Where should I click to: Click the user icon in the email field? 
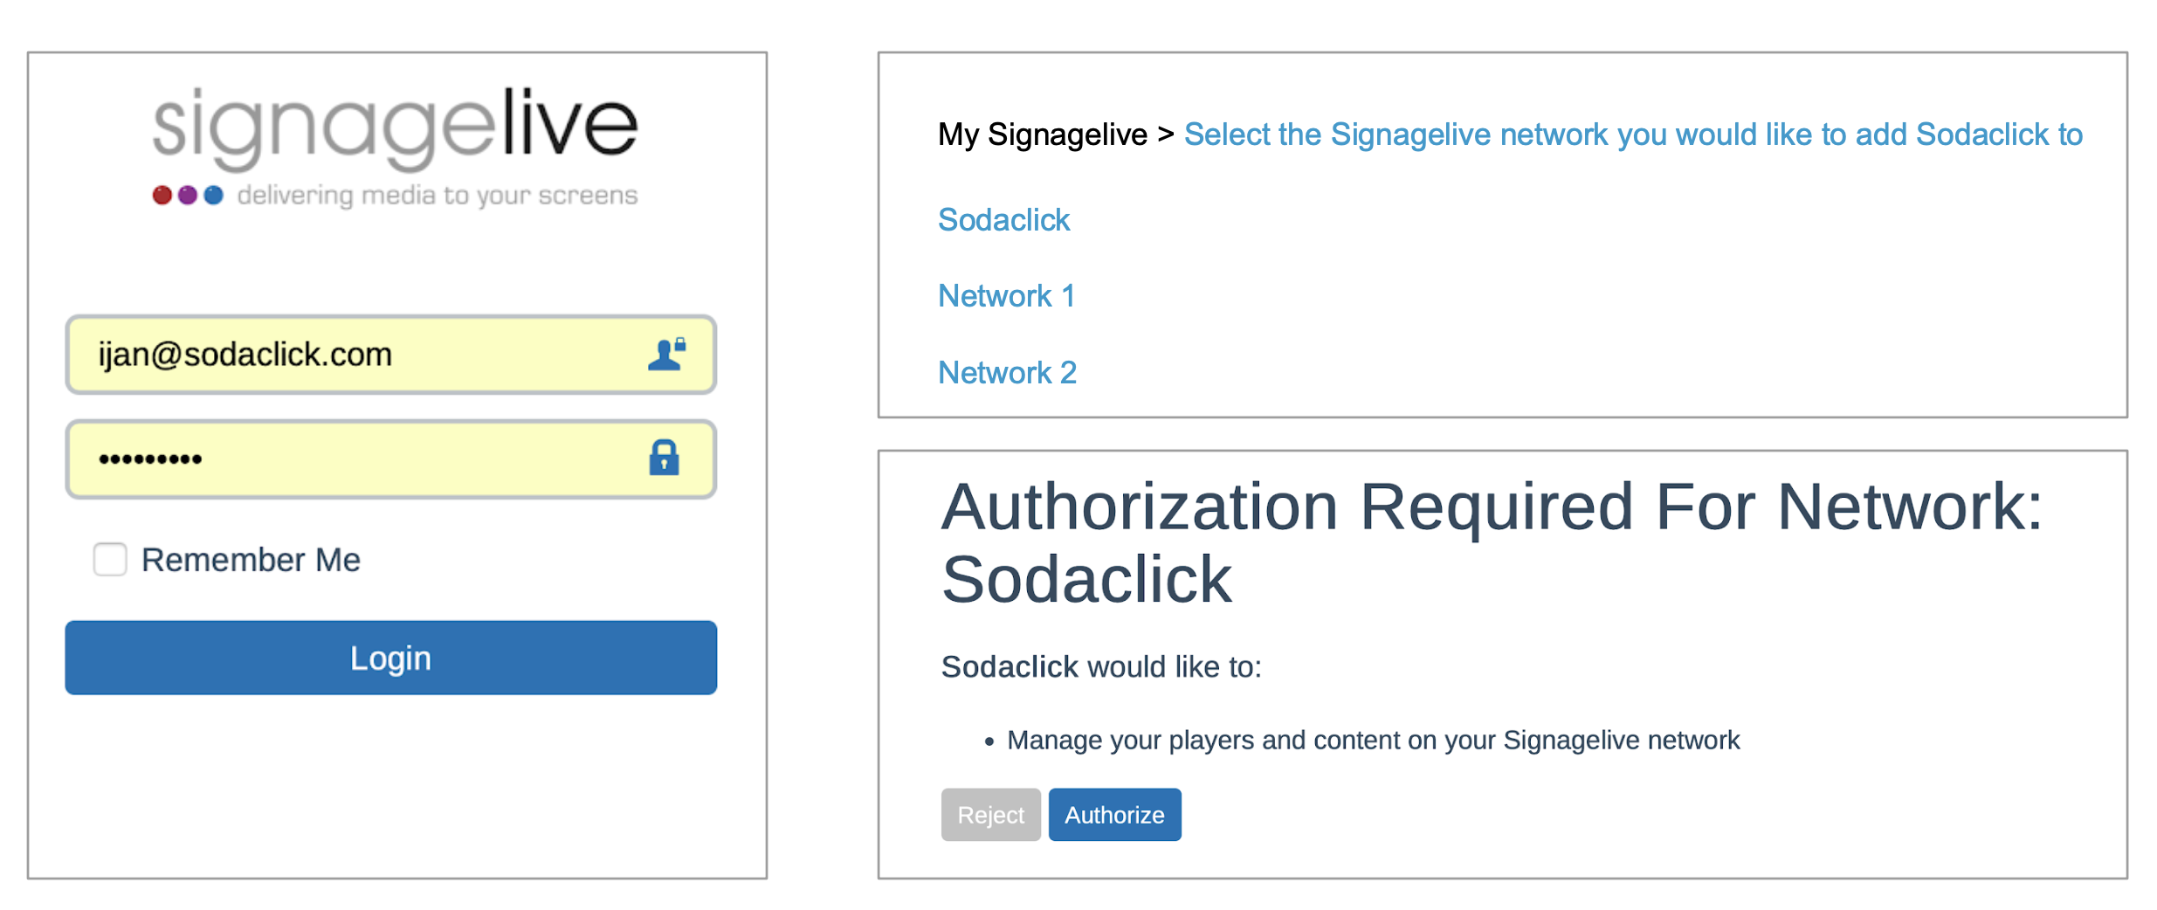click(666, 355)
